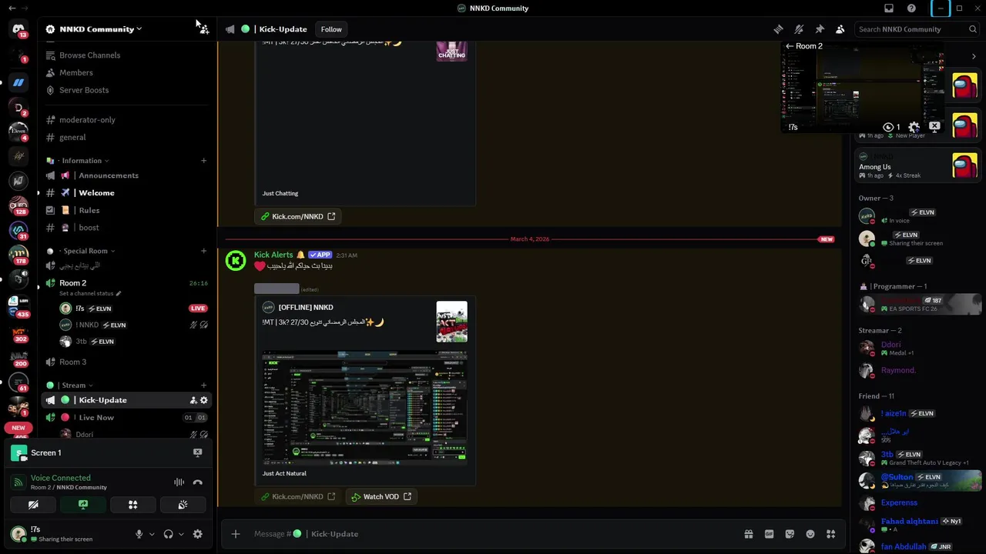Create channel in Stream category

pyautogui.click(x=203, y=385)
